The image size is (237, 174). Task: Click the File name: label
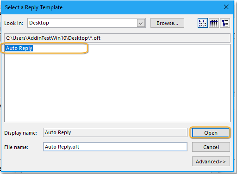(16, 147)
